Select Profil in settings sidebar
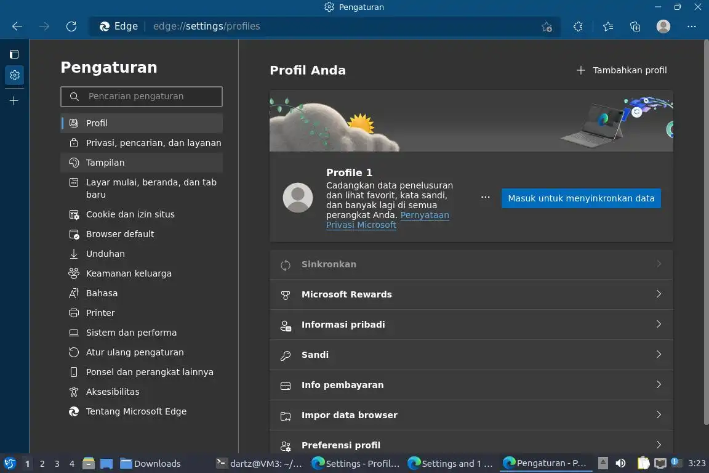 pos(142,123)
